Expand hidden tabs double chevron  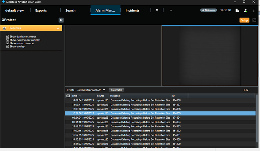(157, 10)
